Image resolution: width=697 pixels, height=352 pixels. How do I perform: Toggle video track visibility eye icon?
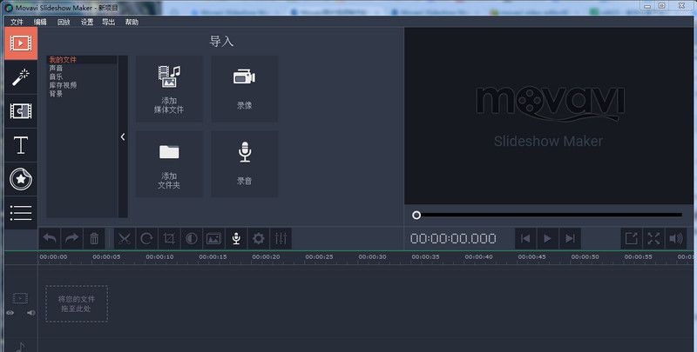10,313
